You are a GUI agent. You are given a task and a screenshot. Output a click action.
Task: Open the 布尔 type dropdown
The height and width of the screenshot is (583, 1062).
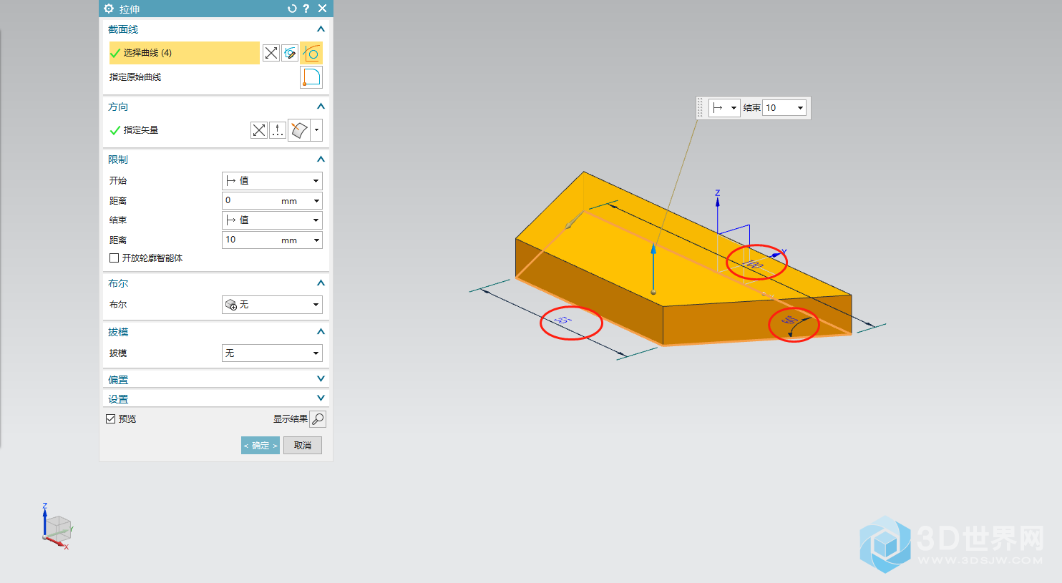coord(272,305)
